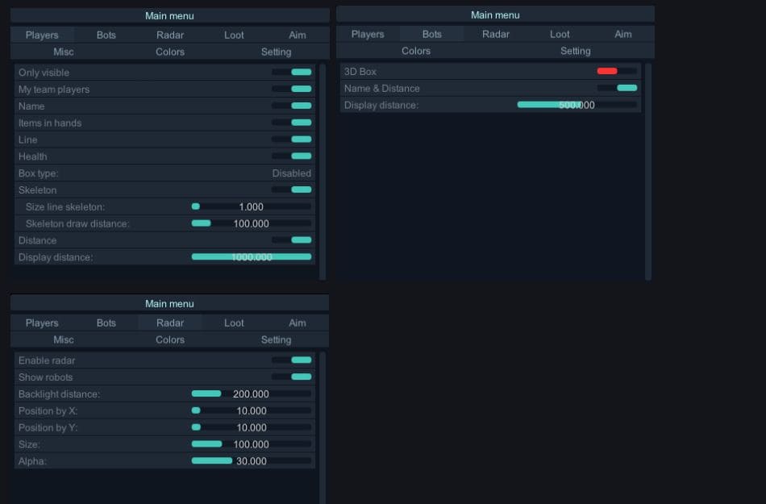Turn off the Enable radar switch

[292, 360]
